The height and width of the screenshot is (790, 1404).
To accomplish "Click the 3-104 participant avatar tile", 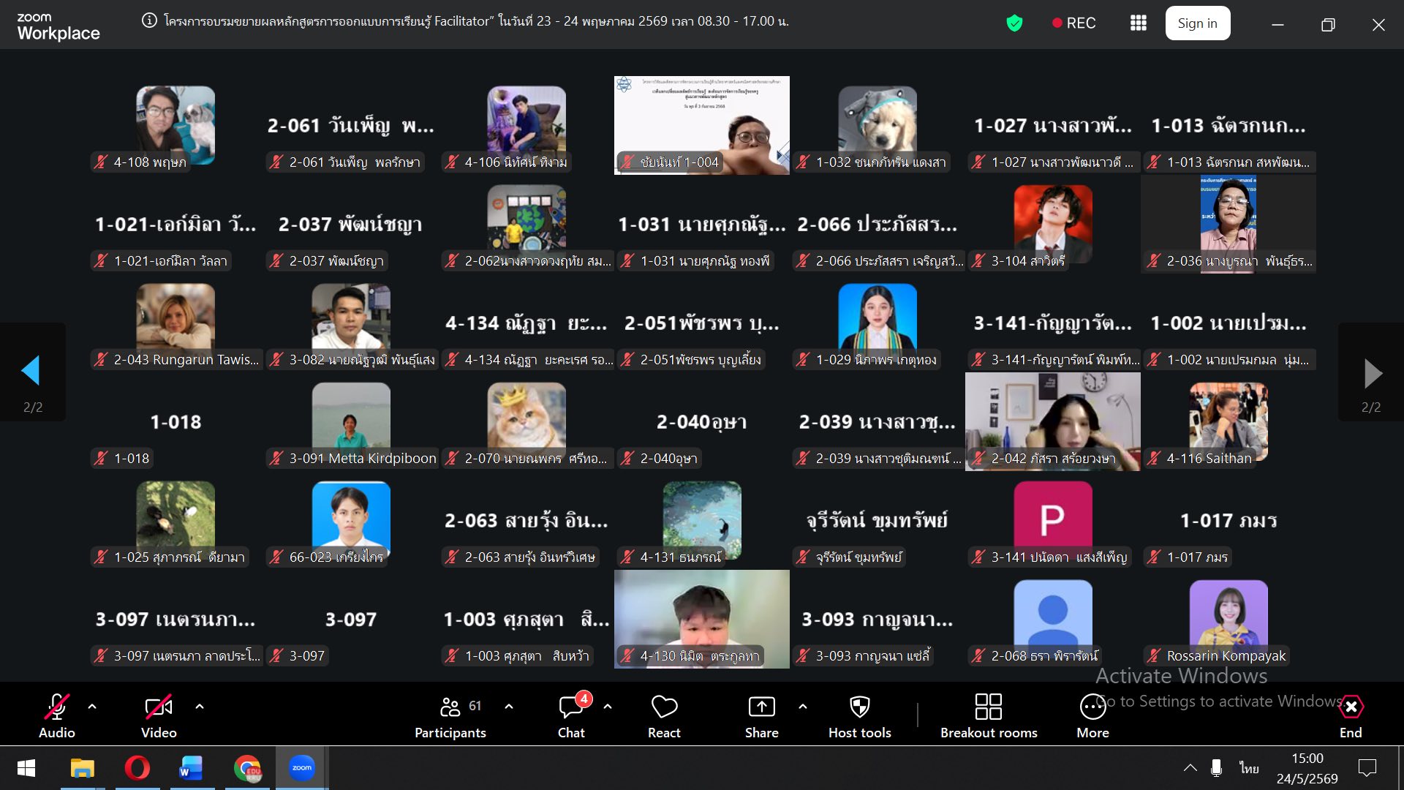I will (x=1053, y=225).
